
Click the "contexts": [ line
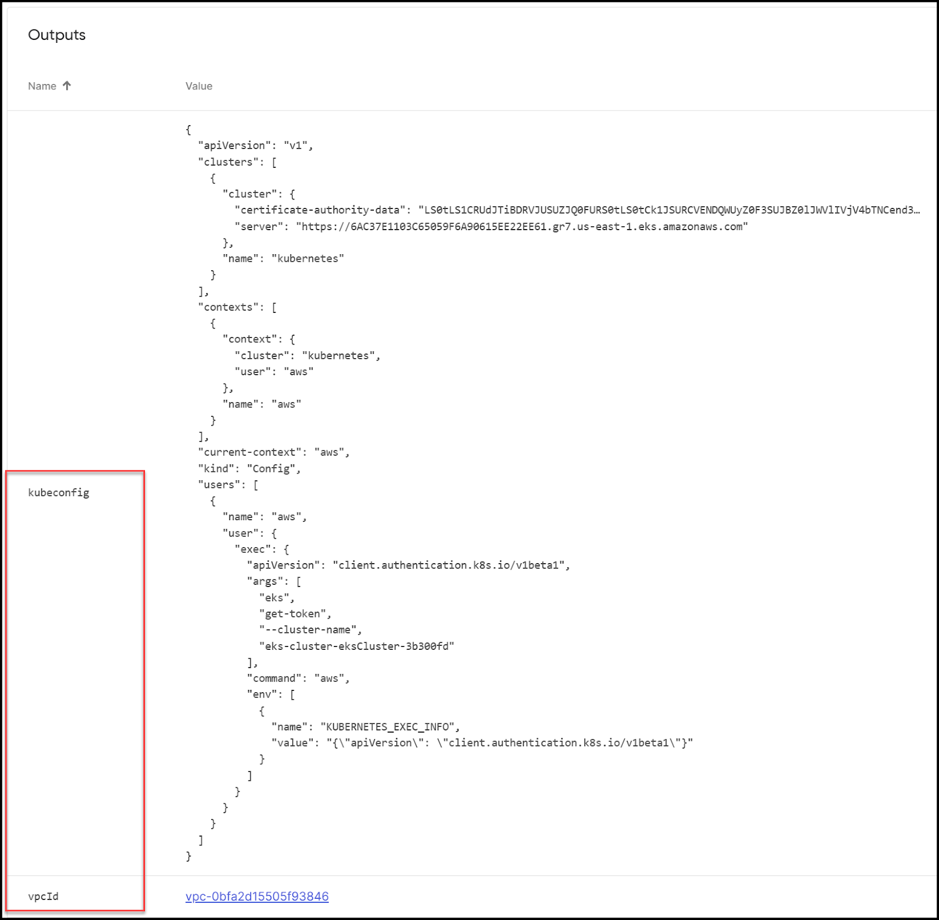237,307
